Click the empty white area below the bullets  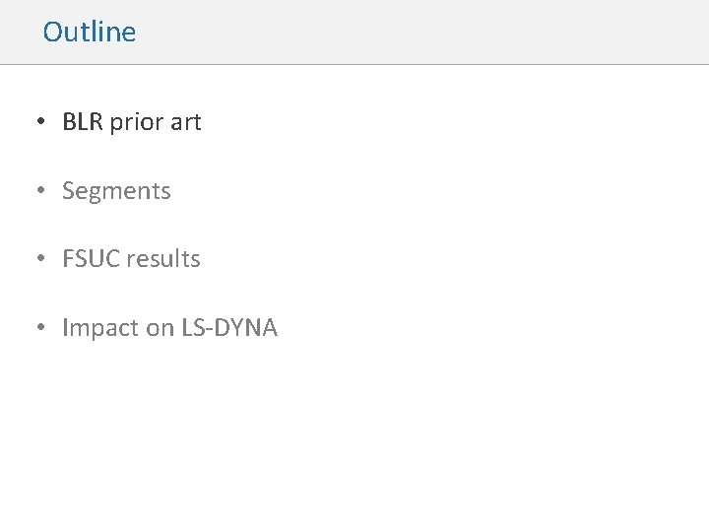tap(354, 434)
